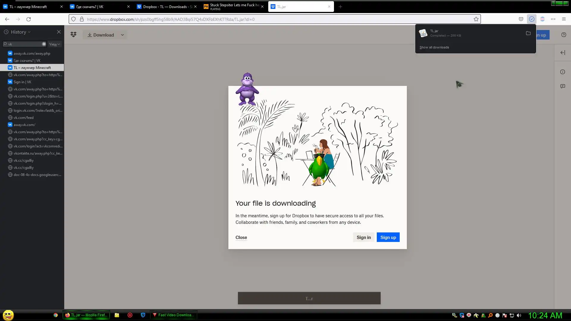Open the View sort dropdown
The image size is (571, 321).
tap(54, 44)
